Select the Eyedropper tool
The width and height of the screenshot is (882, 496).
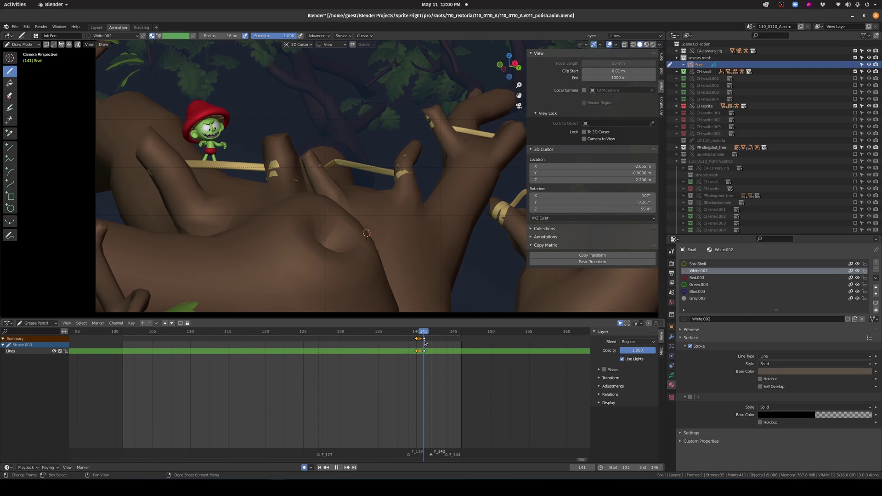10,133
